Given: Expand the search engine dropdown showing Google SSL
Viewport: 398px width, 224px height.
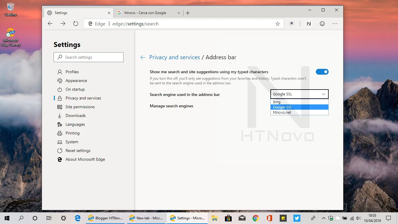Looking at the screenshot, I should (x=299, y=94).
